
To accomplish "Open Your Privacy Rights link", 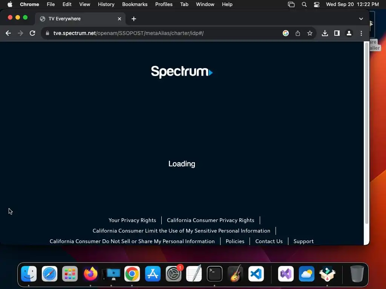I will (x=132, y=220).
